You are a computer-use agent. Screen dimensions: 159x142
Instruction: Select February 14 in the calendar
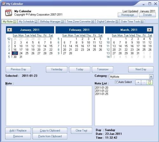click(x=71, y=46)
